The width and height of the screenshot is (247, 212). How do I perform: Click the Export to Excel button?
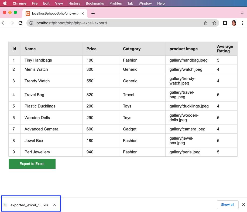click(x=32, y=164)
